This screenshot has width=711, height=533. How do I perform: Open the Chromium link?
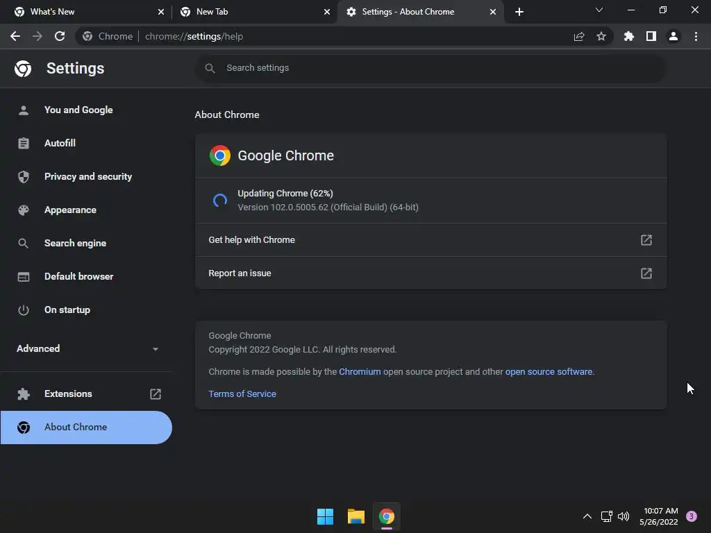click(360, 372)
